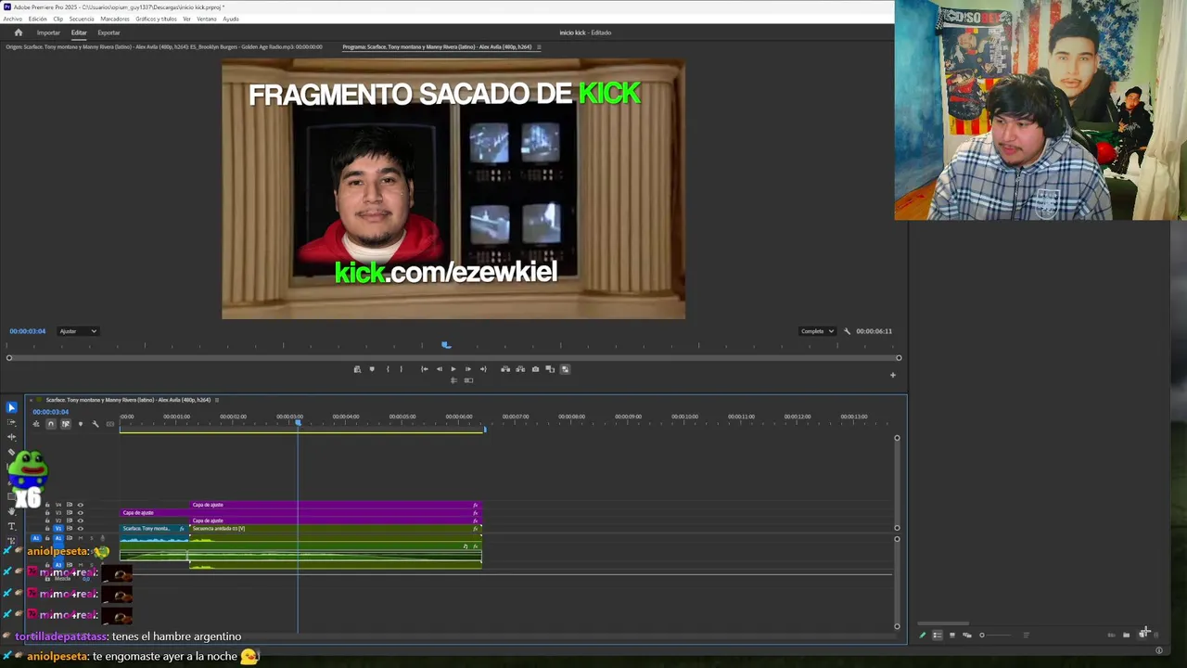
Task: Switch to the Importar workspace tab
Action: tap(48, 32)
